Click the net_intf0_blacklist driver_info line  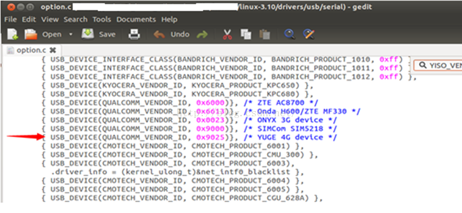(177, 172)
